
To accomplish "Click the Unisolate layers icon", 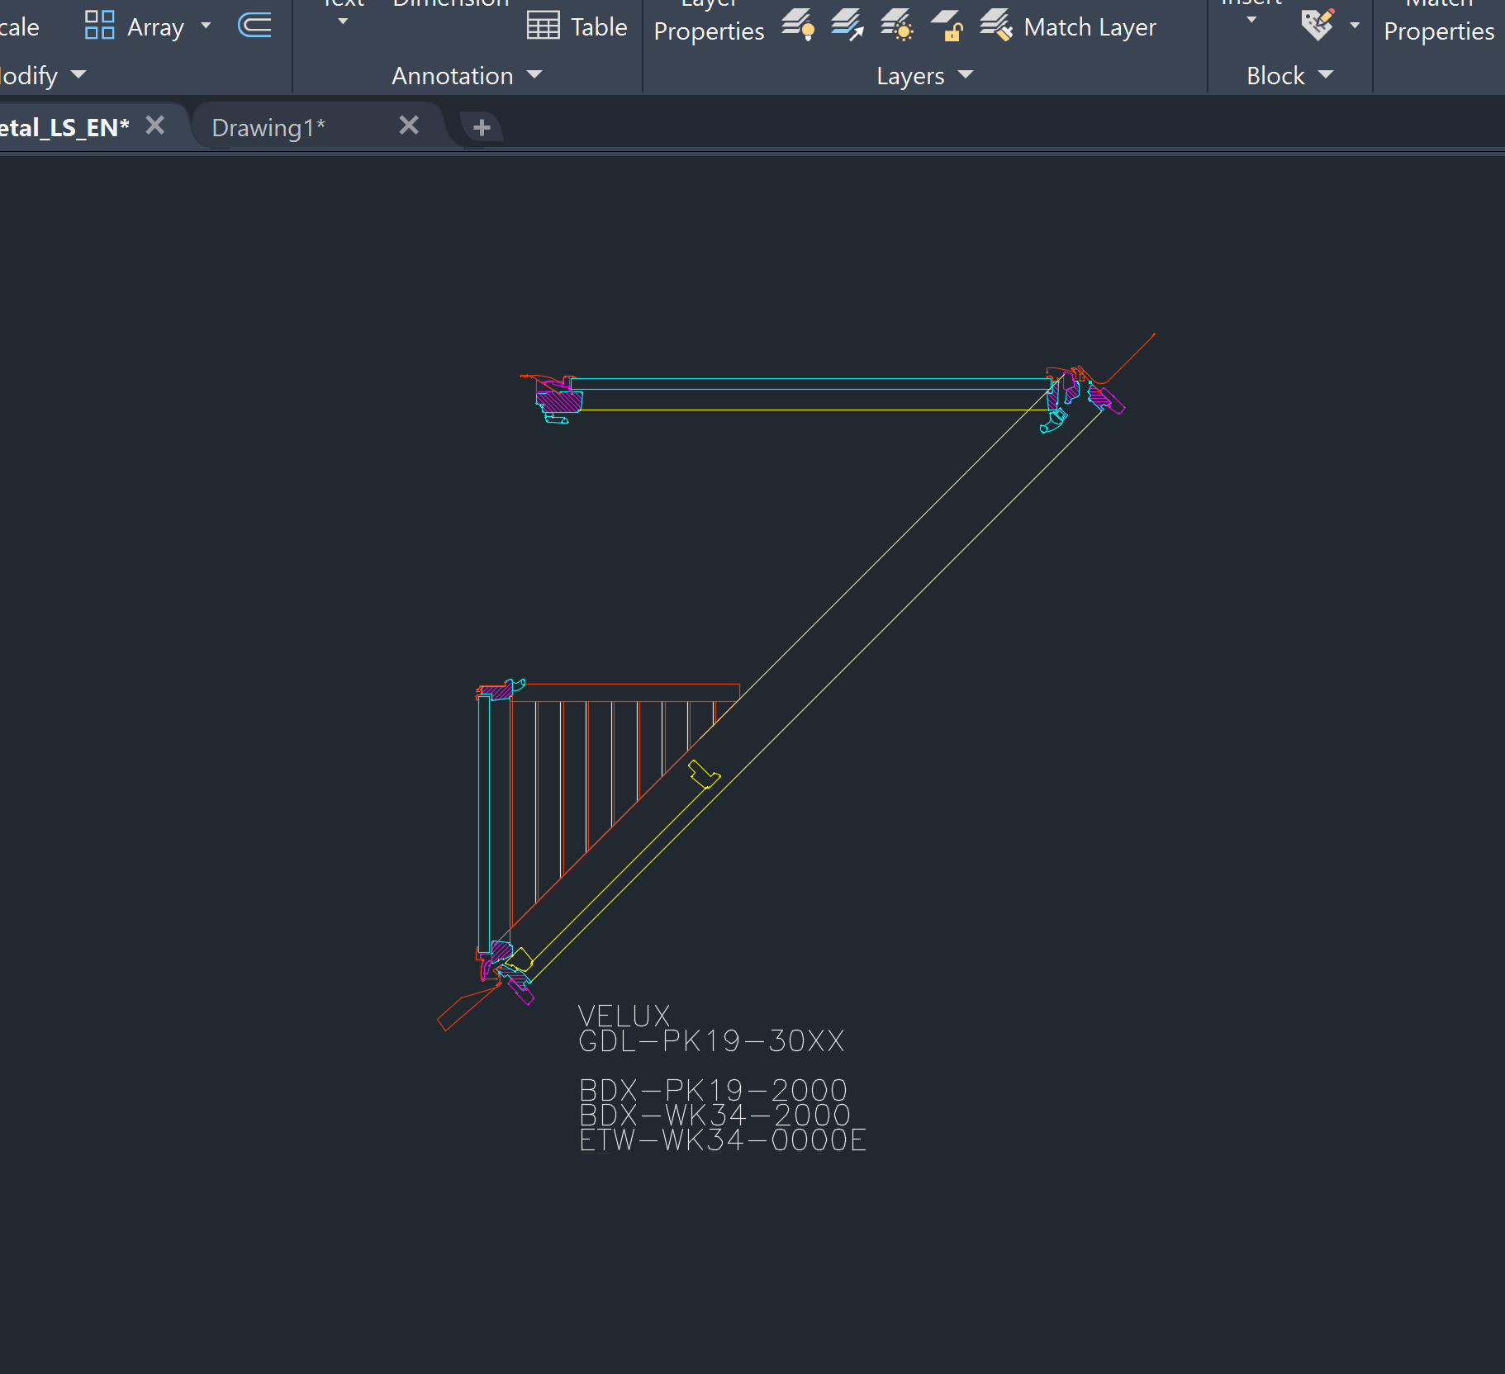I will click(847, 26).
